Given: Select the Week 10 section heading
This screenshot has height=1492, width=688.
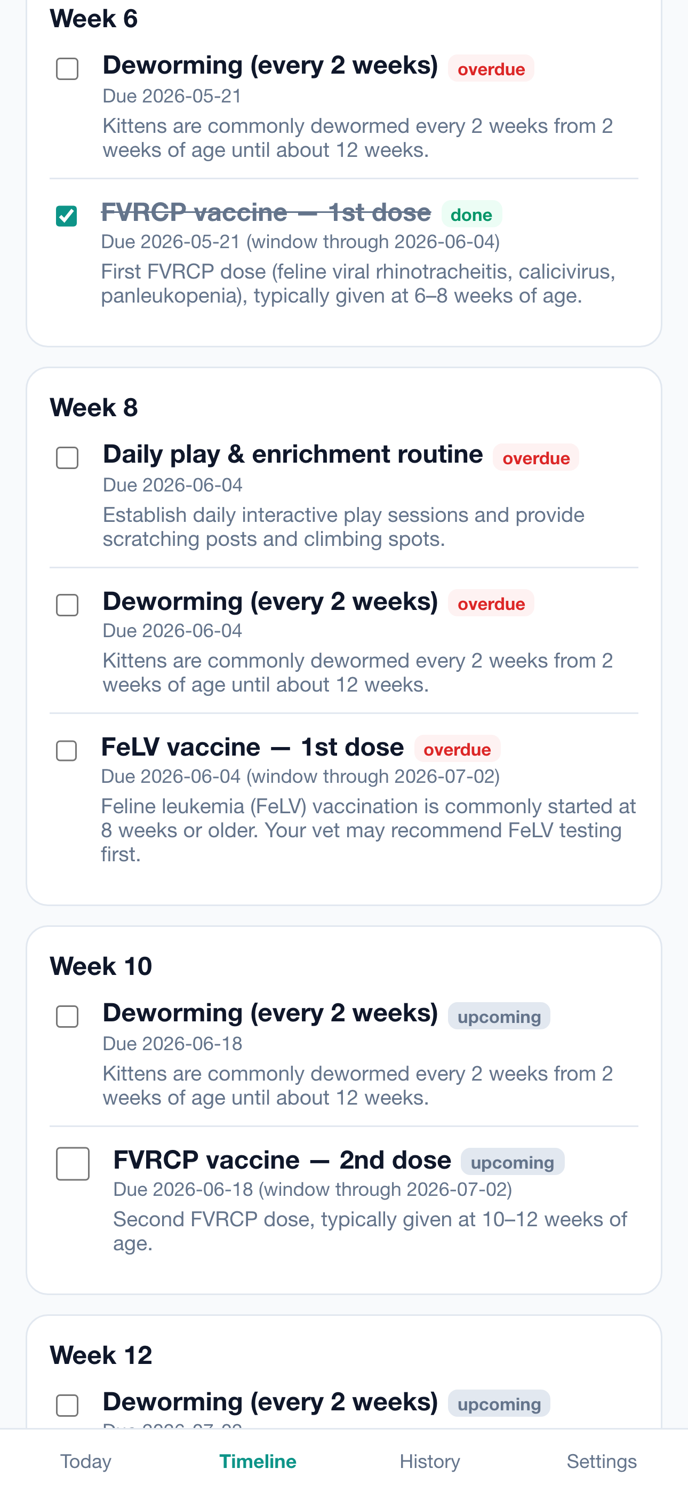Looking at the screenshot, I should pyautogui.click(x=101, y=966).
